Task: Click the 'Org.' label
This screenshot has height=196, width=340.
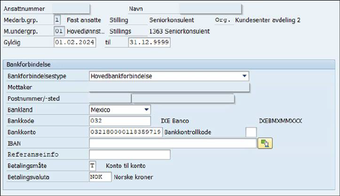Action: [223, 20]
